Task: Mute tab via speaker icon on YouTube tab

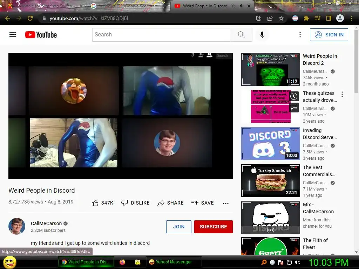Action: (241, 6)
